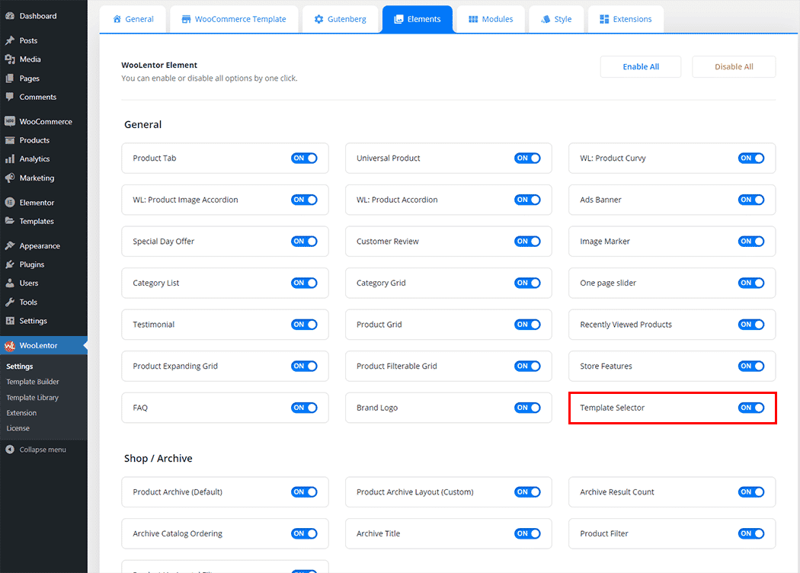Turn off Special Day Offer toggle
The width and height of the screenshot is (800, 573).
click(x=304, y=242)
